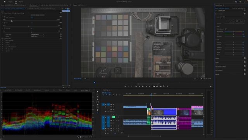Select the Slip tool
This screenshot has width=248, height=140.
click(98, 102)
